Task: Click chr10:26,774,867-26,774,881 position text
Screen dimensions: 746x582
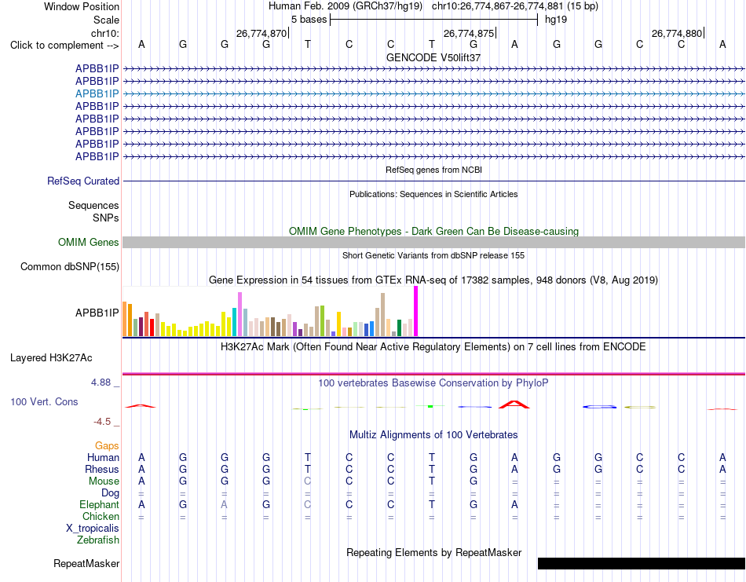Action: pyautogui.click(x=497, y=6)
